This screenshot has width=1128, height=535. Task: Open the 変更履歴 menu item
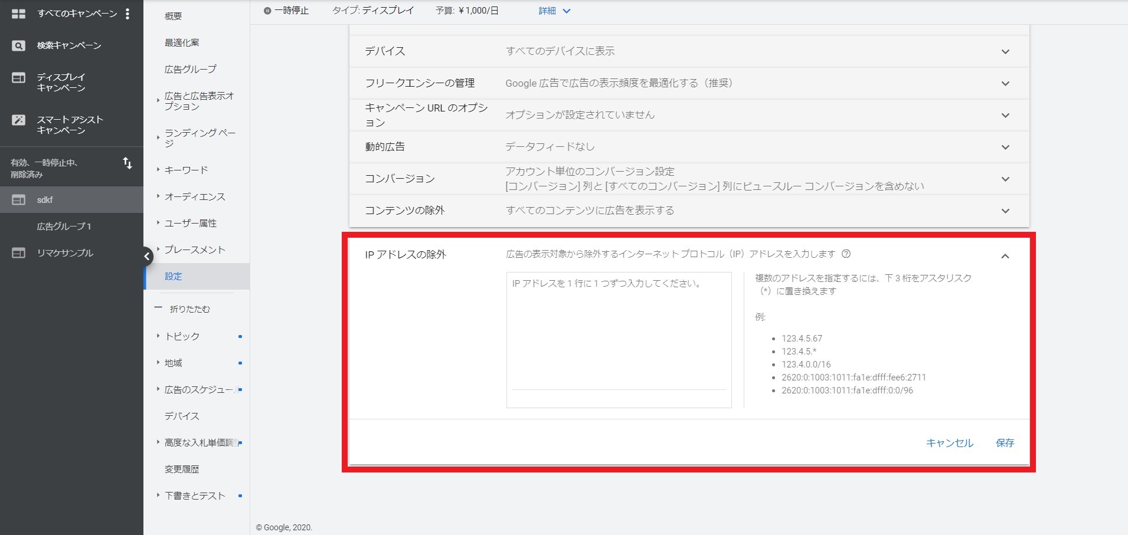[x=182, y=469]
